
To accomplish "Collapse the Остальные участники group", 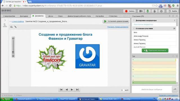I will pos(134,28).
